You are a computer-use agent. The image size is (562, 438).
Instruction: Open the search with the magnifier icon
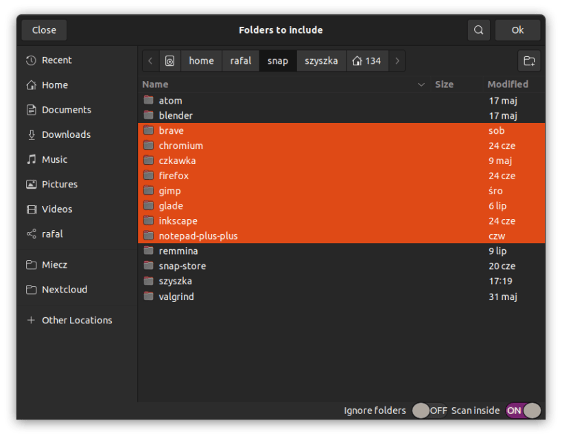tap(478, 30)
